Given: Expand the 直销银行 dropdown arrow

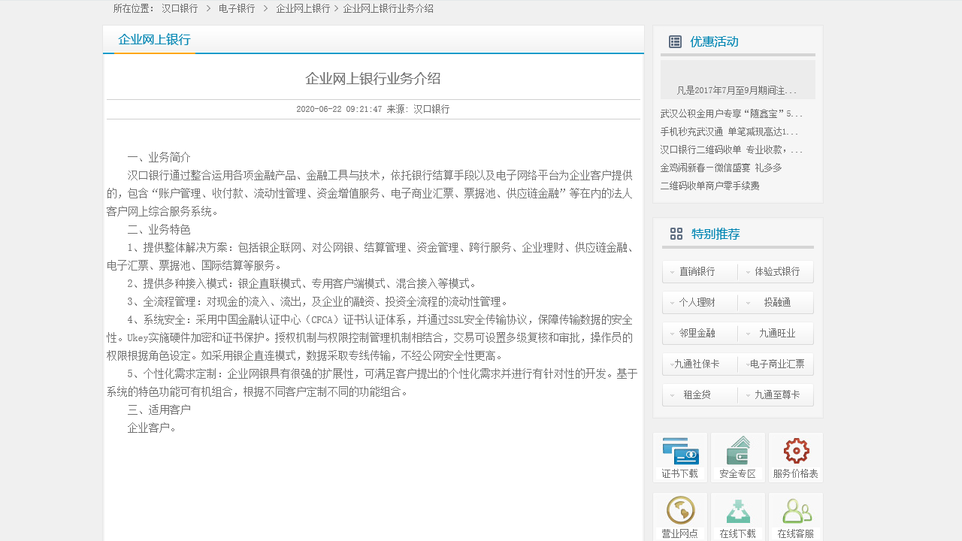Looking at the screenshot, I should tap(671, 271).
